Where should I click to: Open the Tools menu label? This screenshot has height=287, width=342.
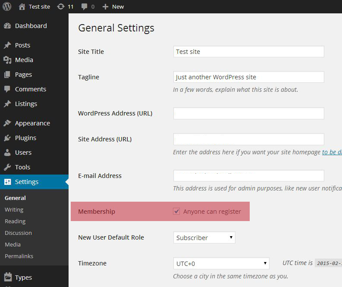pos(22,167)
